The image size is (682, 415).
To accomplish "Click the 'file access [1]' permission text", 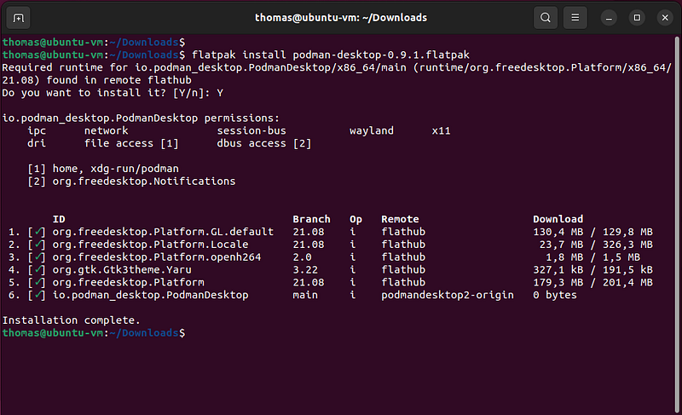I will click(x=131, y=143).
